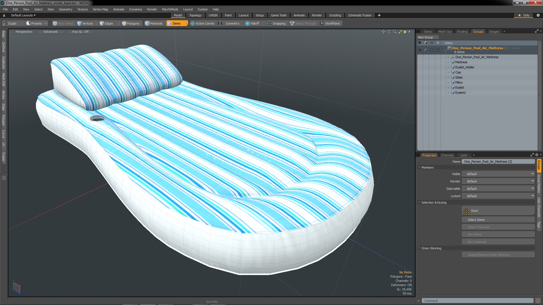543x305 pixels.
Task: Click the New Group button
Action: click(427, 37)
